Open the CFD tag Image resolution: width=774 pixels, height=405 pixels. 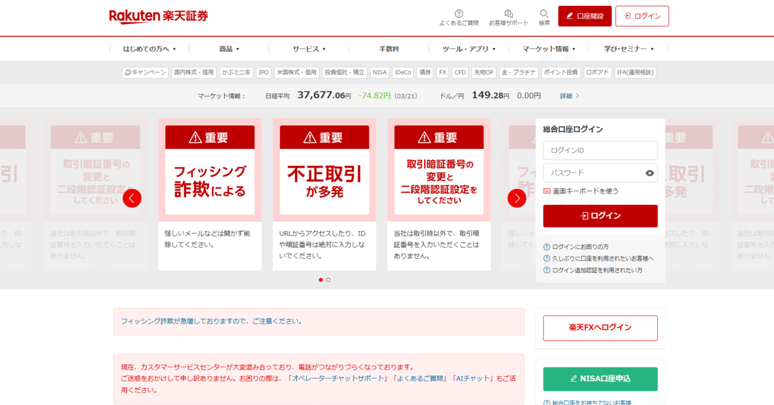[460, 72]
